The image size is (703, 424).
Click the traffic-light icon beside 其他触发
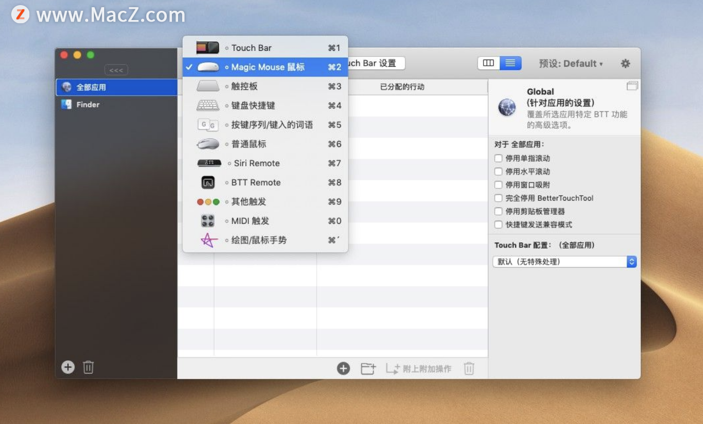point(208,202)
